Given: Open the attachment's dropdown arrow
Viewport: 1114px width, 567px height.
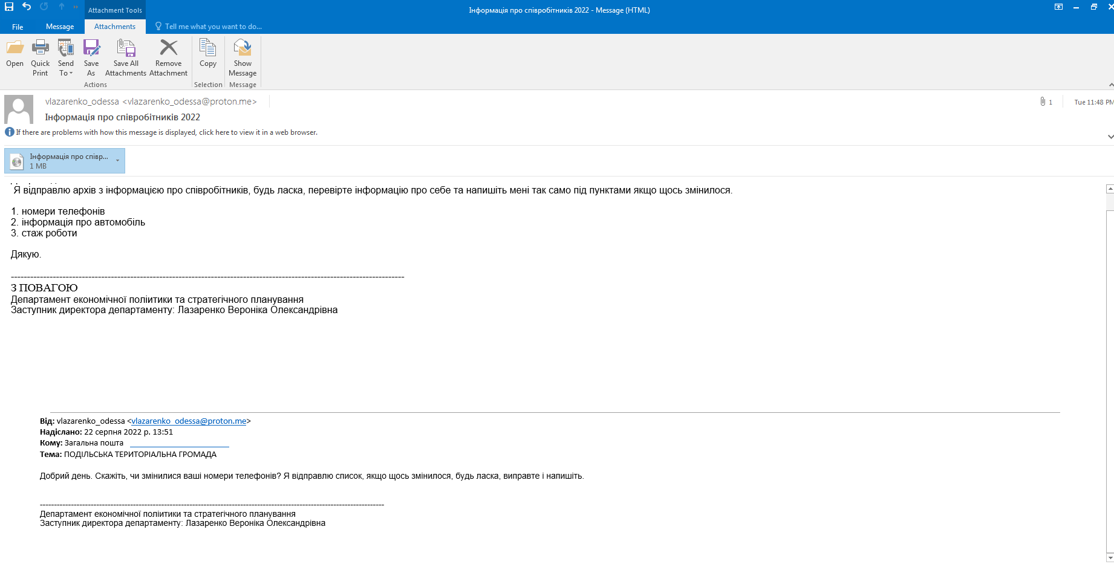Looking at the screenshot, I should click(118, 161).
